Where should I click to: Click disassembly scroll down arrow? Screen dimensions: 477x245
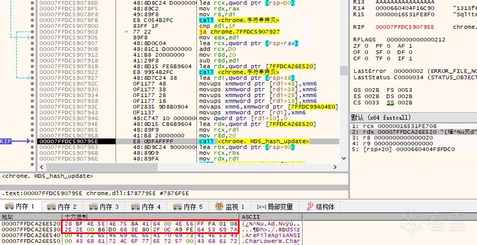point(344,158)
